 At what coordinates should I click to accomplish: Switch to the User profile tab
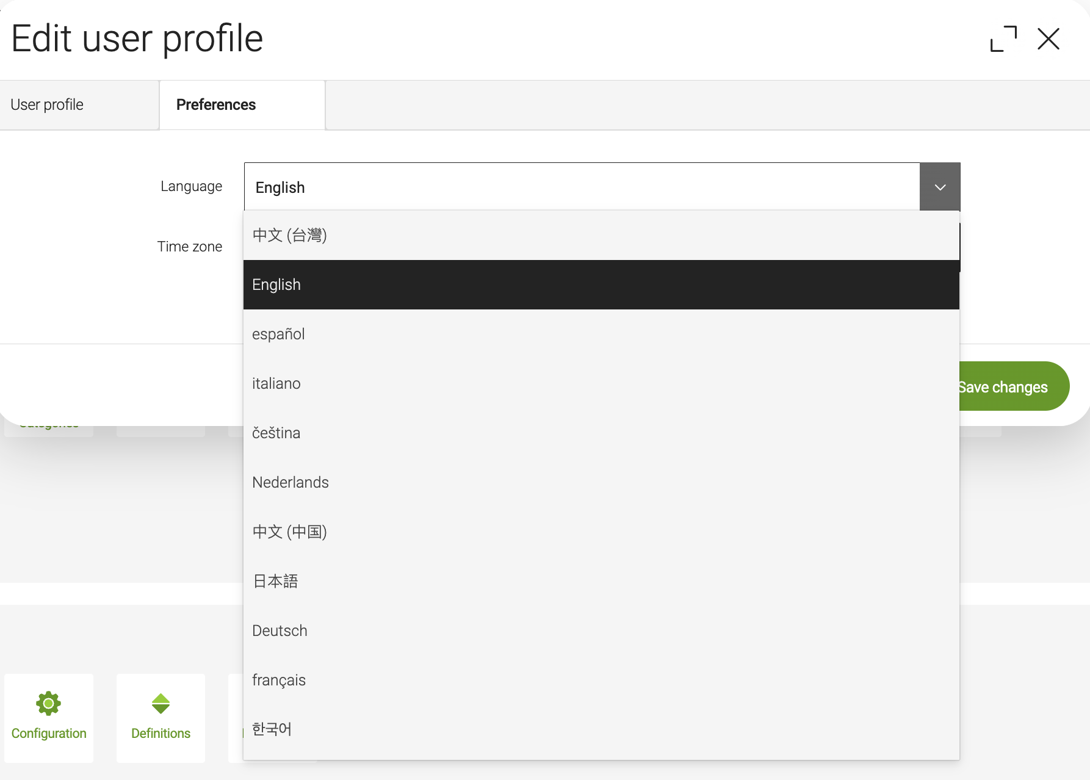(x=79, y=105)
